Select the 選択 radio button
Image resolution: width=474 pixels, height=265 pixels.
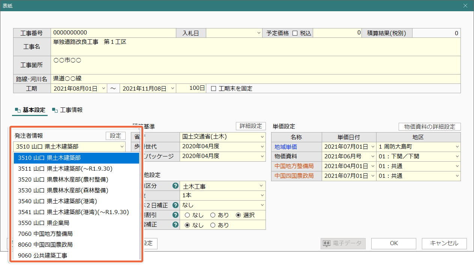click(x=238, y=215)
